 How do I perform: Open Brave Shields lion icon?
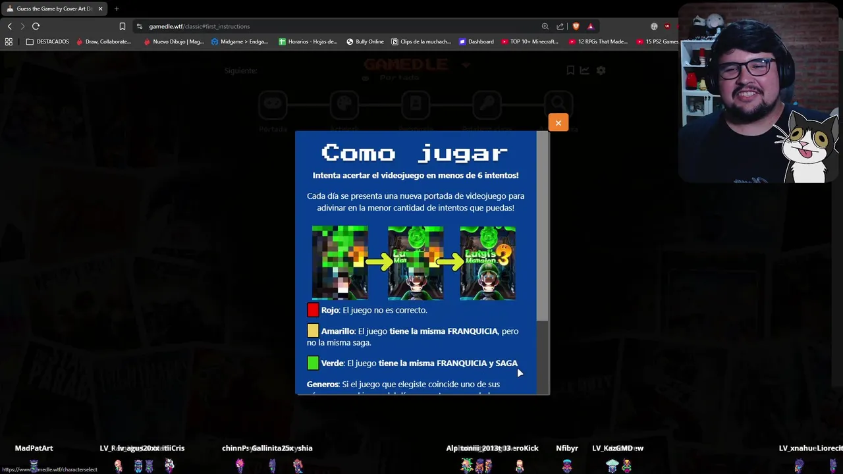click(576, 26)
